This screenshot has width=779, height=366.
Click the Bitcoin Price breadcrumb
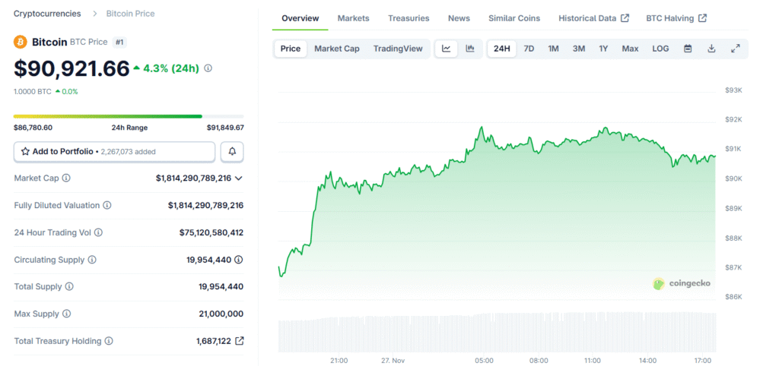(x=131, y=14)
